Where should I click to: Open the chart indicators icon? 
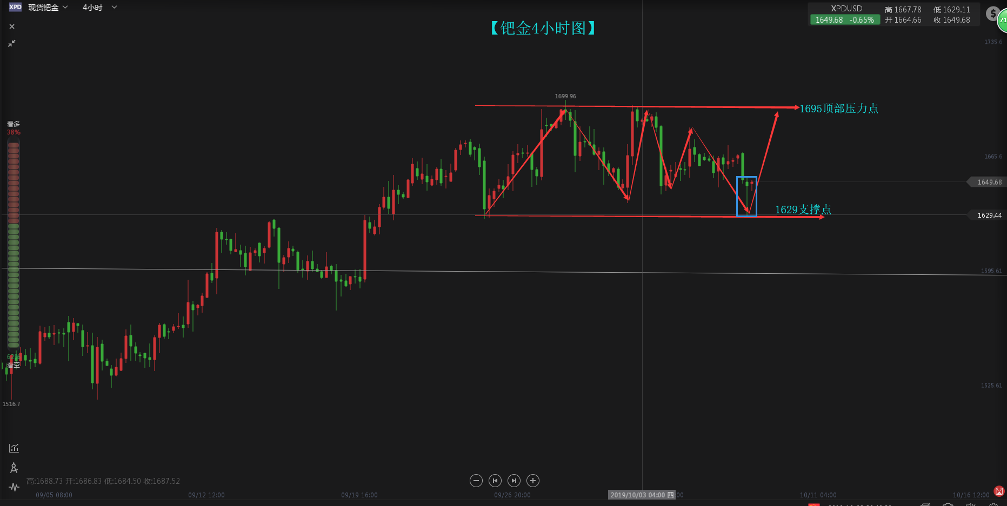(14, 448)
